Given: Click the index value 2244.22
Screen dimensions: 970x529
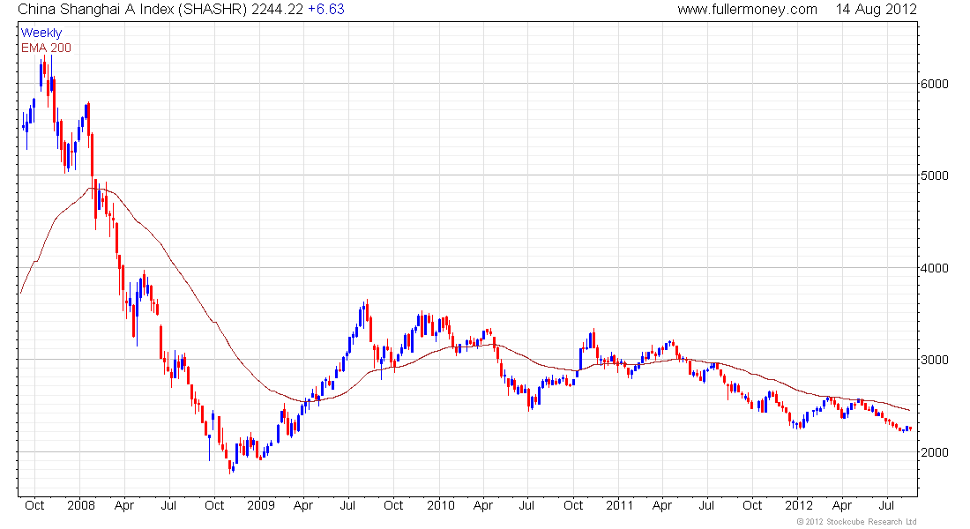Looking at the screenshot, I should pyautogui.click(x=277, y=10).
